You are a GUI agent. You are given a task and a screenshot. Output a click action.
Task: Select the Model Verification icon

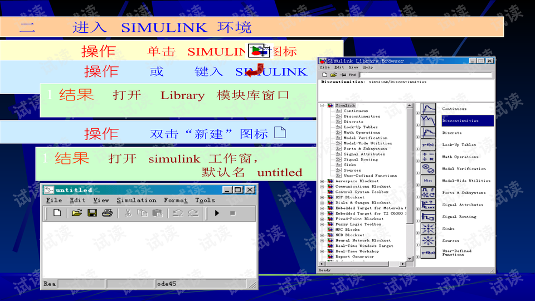428,168
